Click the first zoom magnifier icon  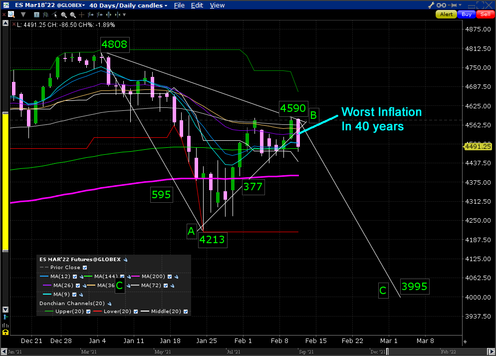click(63, 14)
